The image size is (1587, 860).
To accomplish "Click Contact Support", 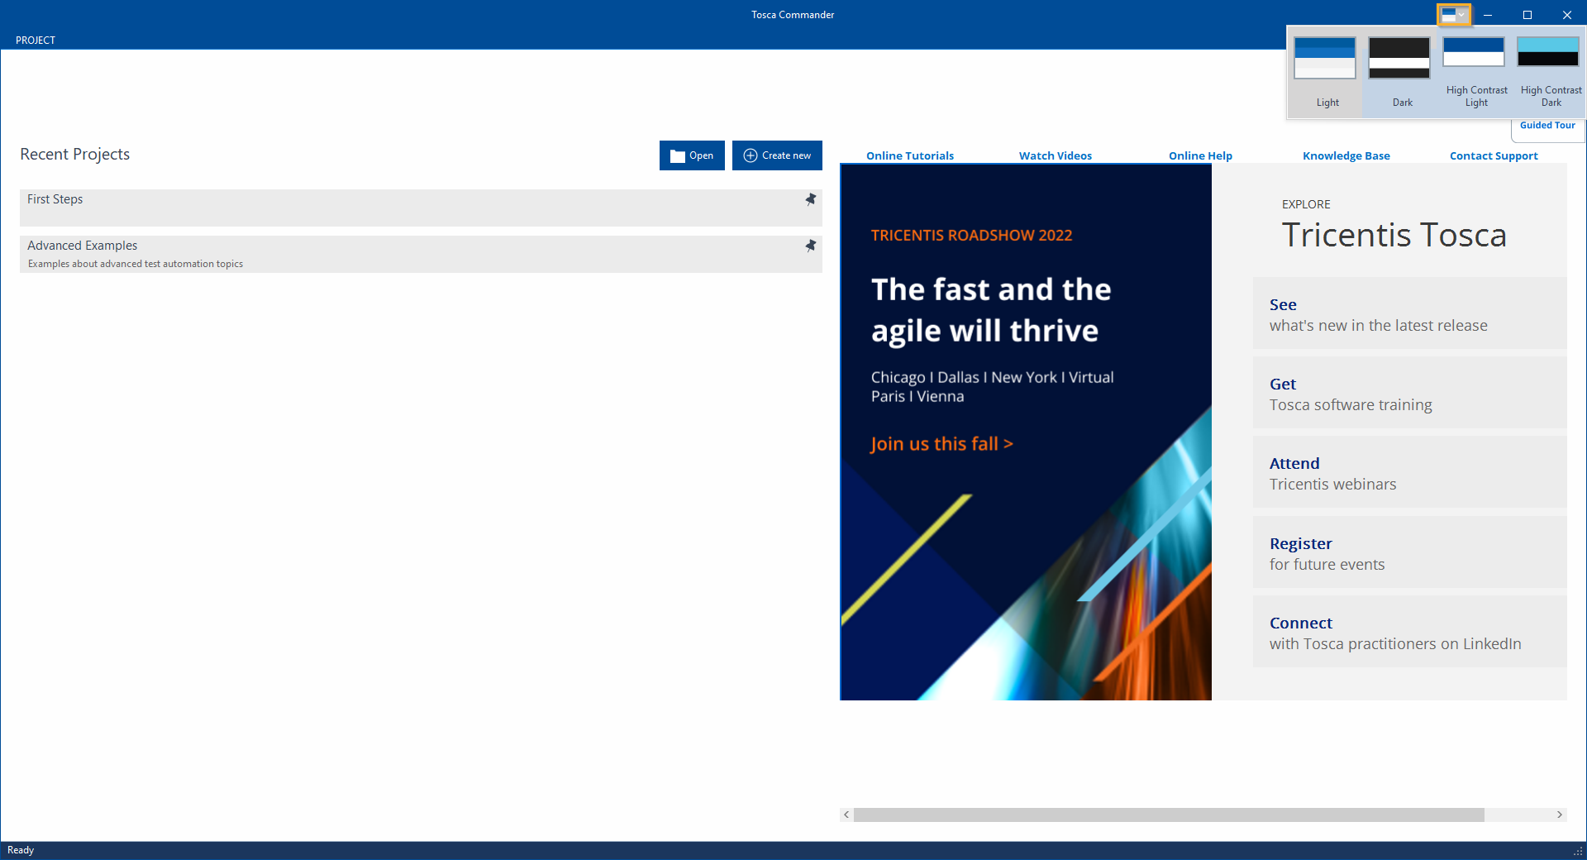I will pos(1493,155).
